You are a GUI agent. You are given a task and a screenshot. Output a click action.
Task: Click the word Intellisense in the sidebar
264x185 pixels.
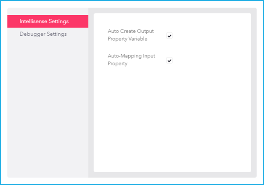(x=33, y=21)
